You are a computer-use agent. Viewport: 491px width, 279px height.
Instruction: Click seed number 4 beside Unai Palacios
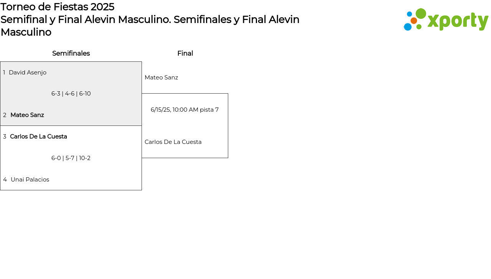[5, 180]
